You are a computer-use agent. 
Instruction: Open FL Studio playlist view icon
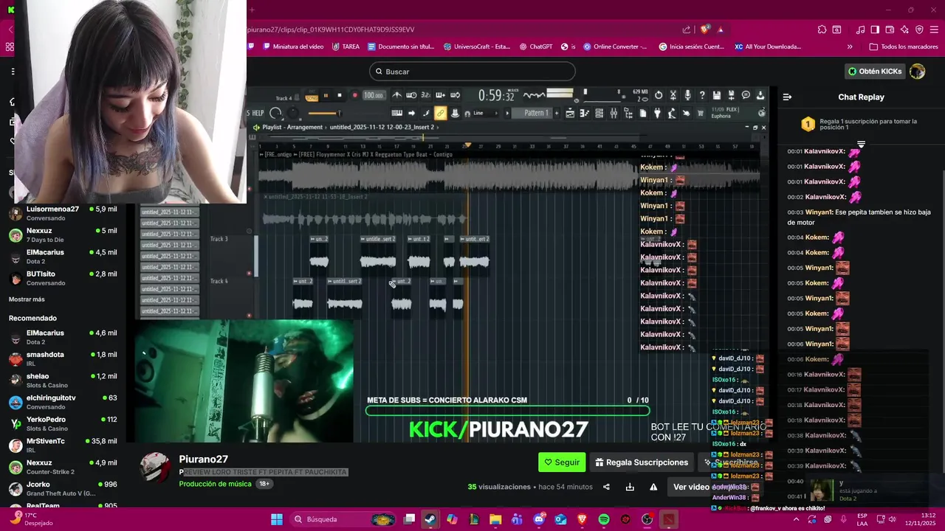pyautogui.click(x=570, y=113)
